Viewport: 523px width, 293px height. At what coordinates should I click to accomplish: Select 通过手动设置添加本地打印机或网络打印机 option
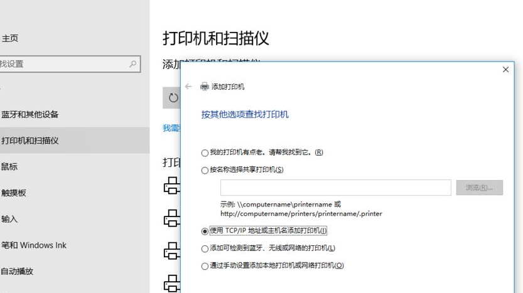point(205,266)
